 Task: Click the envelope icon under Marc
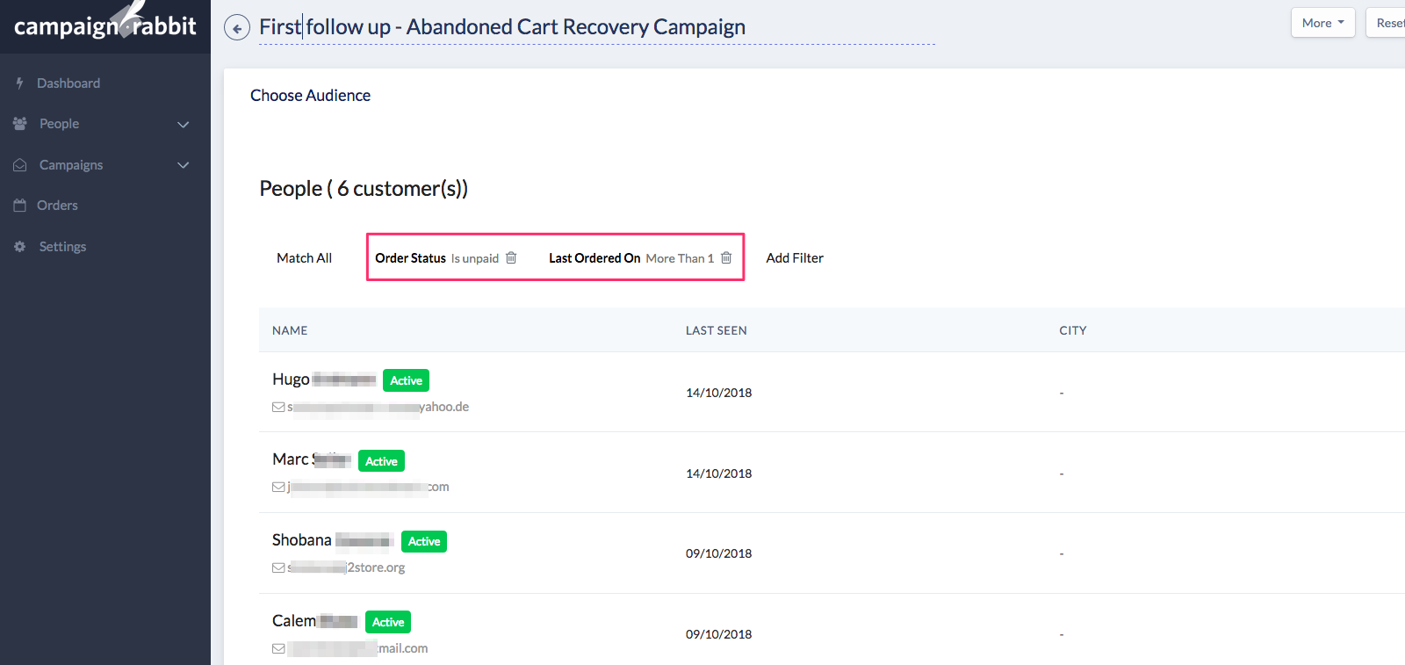coord(278,487)
